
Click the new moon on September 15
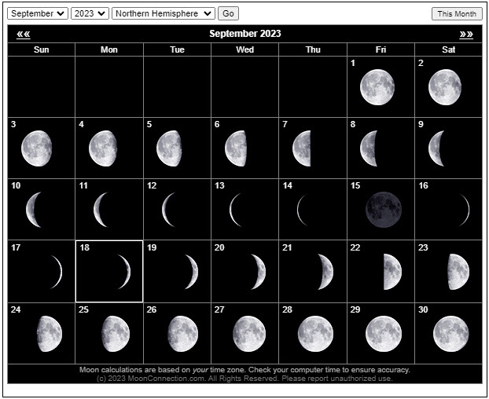tap(384, 210)
